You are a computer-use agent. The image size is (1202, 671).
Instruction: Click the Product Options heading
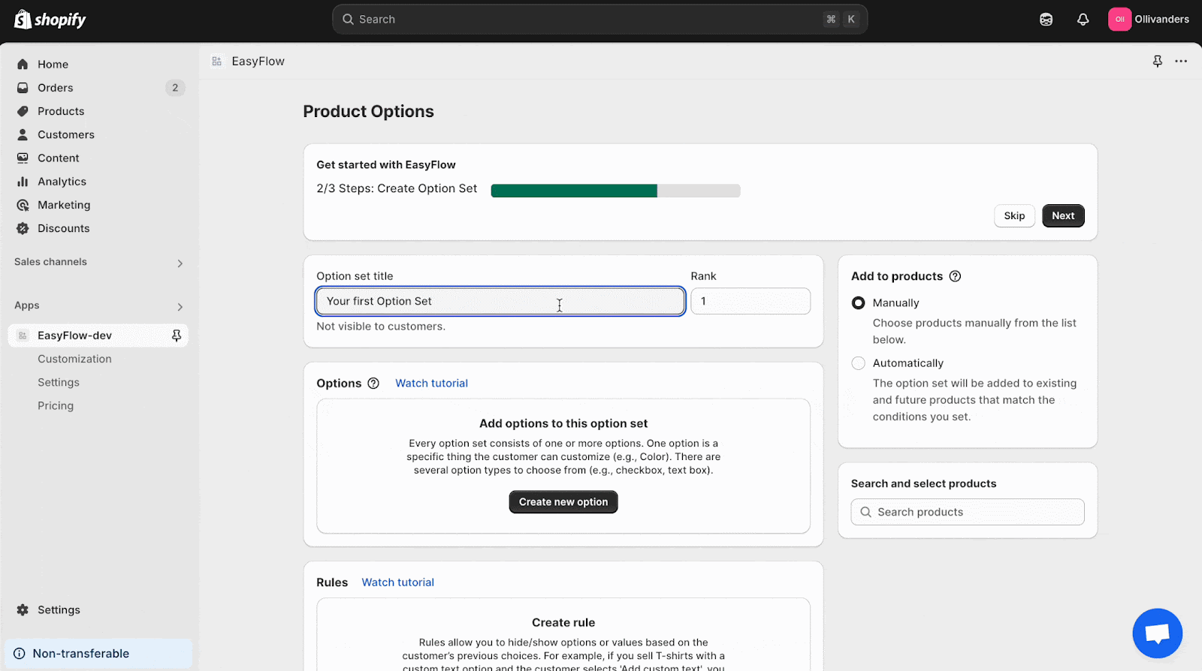368,112
